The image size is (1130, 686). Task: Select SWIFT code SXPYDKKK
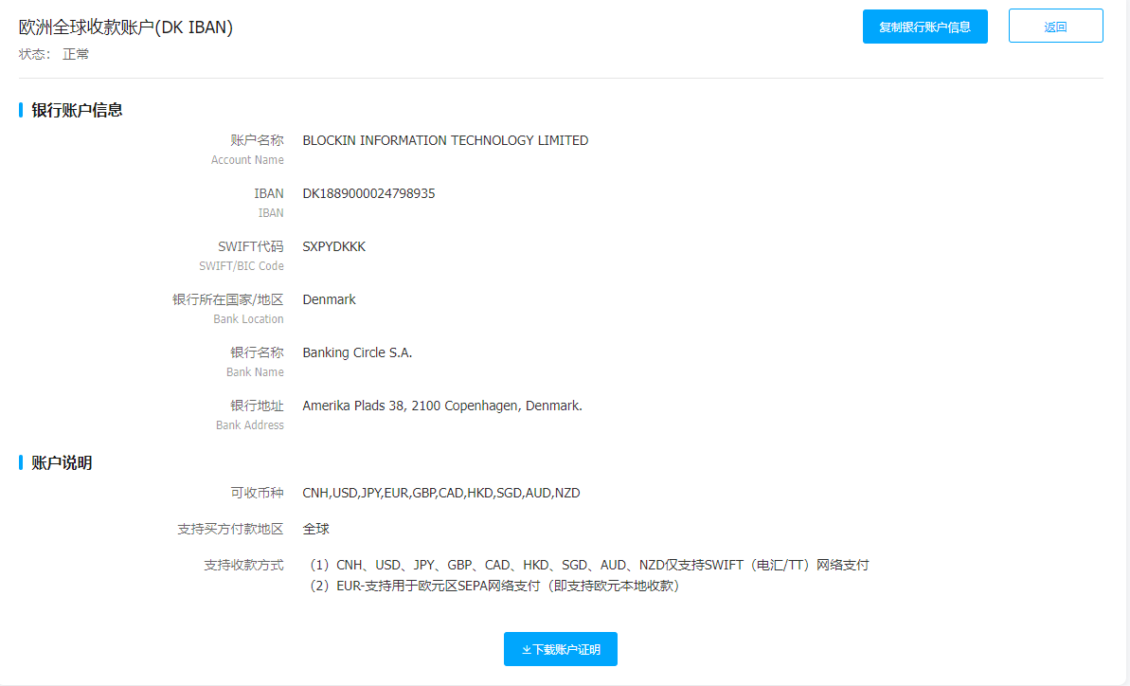coord(333,246)
